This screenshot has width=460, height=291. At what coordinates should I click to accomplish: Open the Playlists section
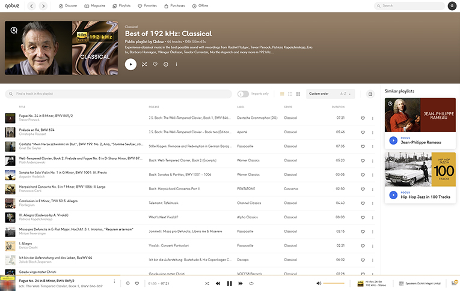point(121,6)
